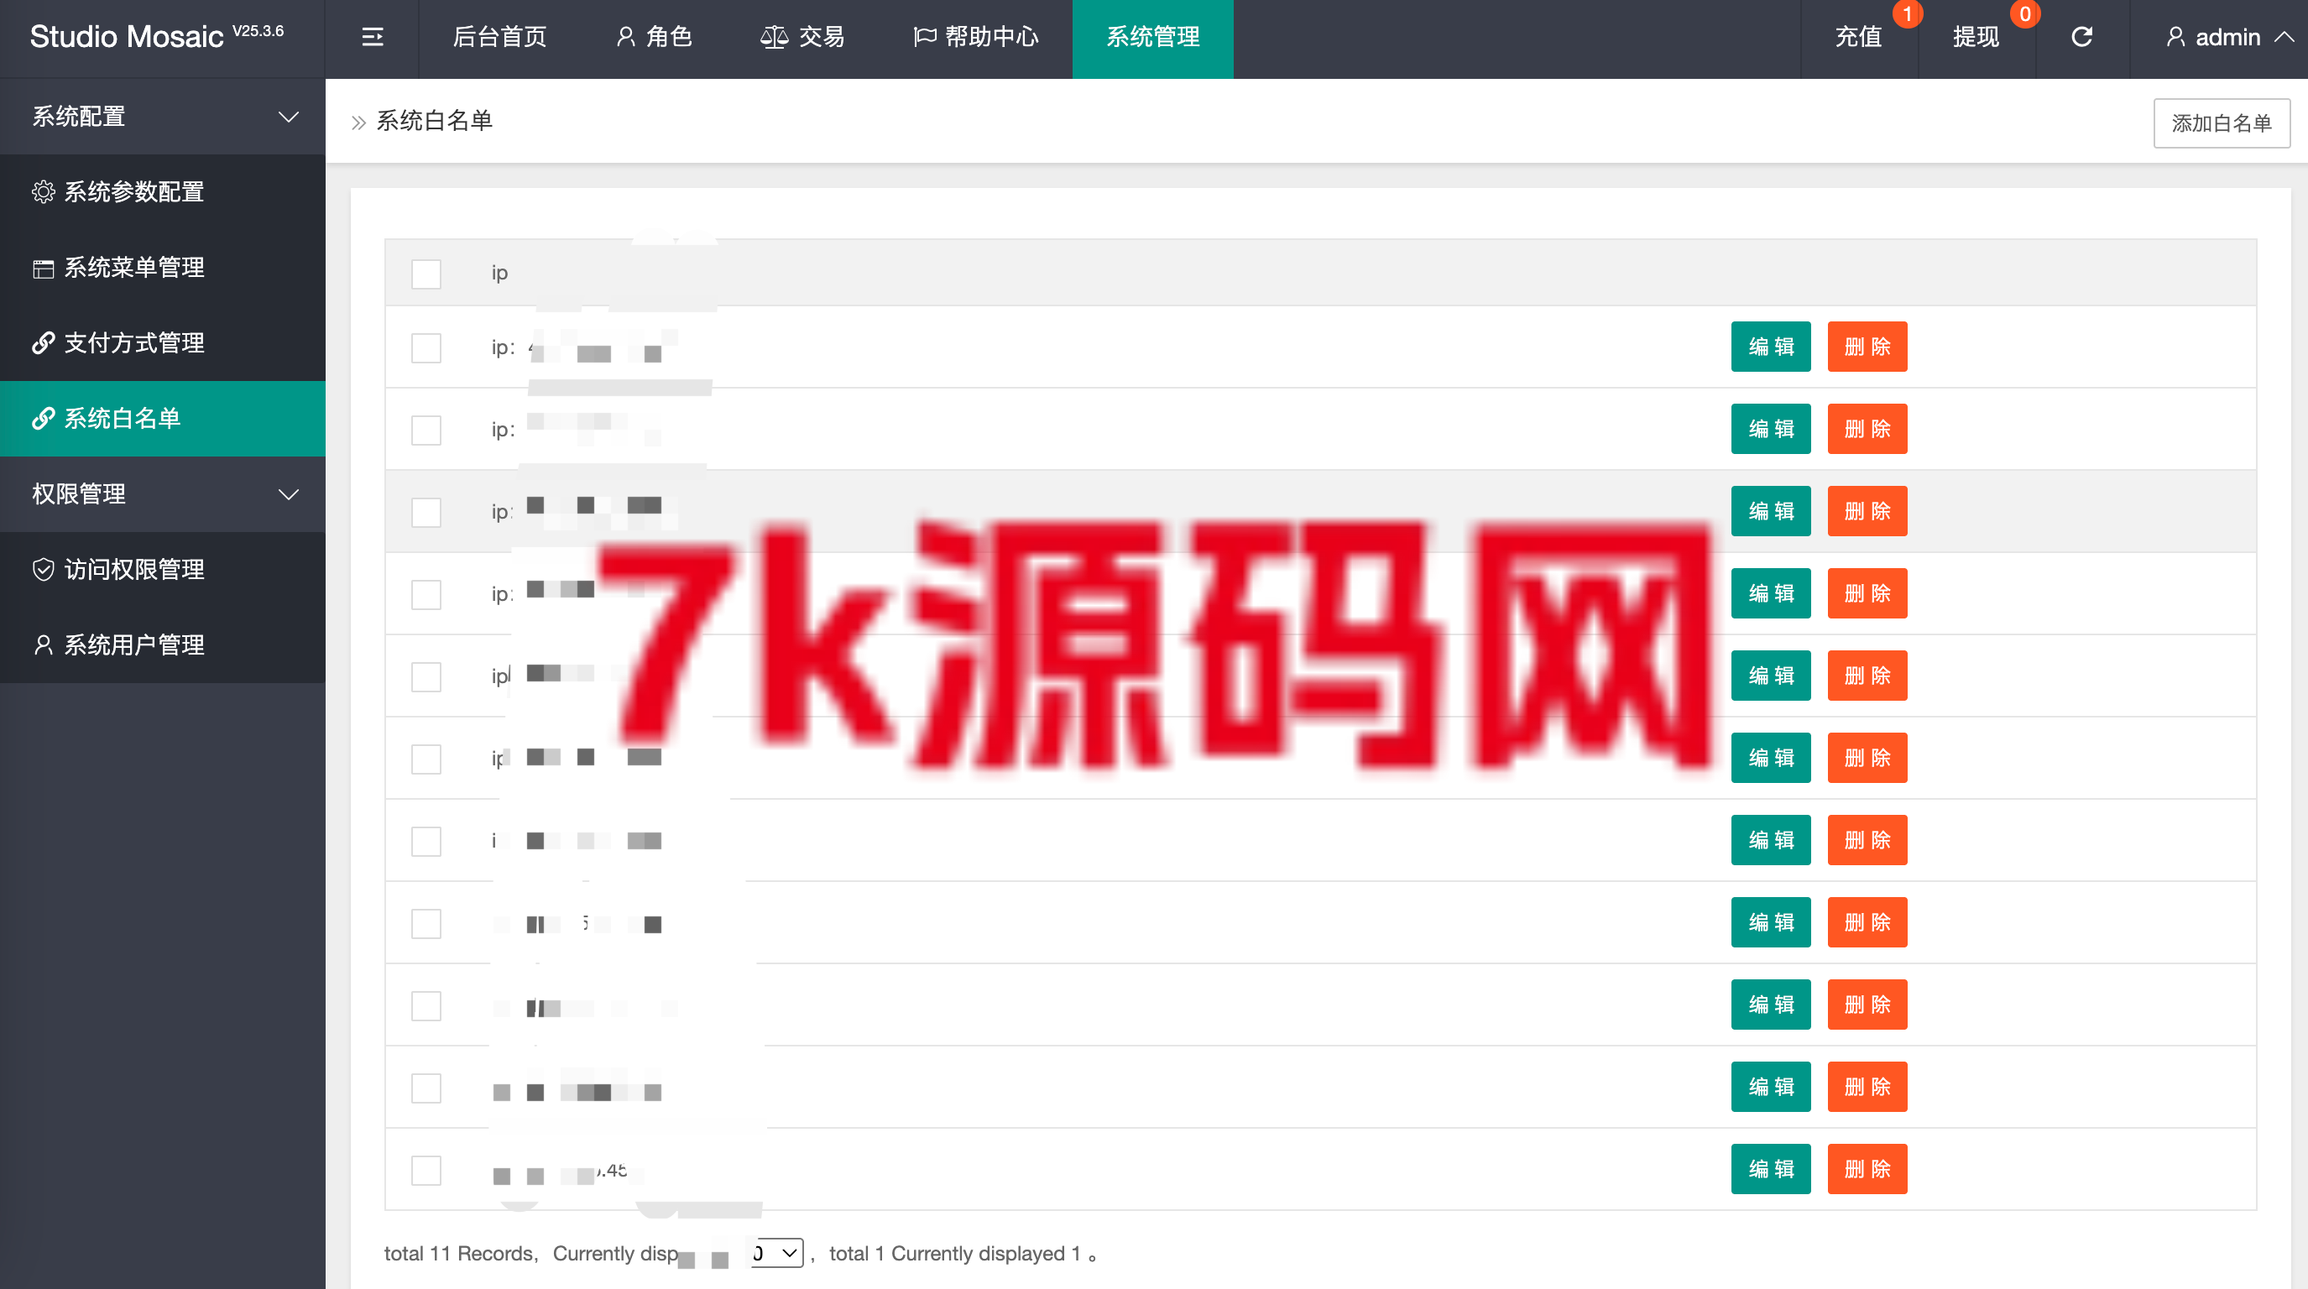Click the menu icon beside 系统菜单管理
The width and height of the screenshot is (2308, 1289).
43,268
